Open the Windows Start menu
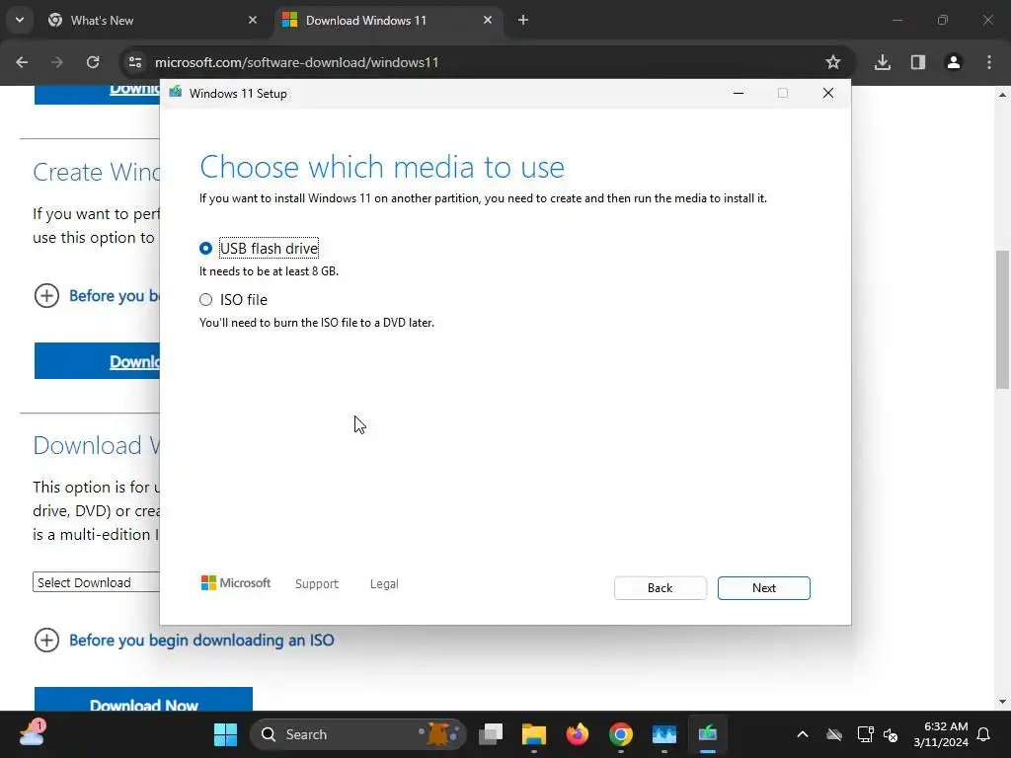Screen dimensions: 1011x758 pos(226,734)
